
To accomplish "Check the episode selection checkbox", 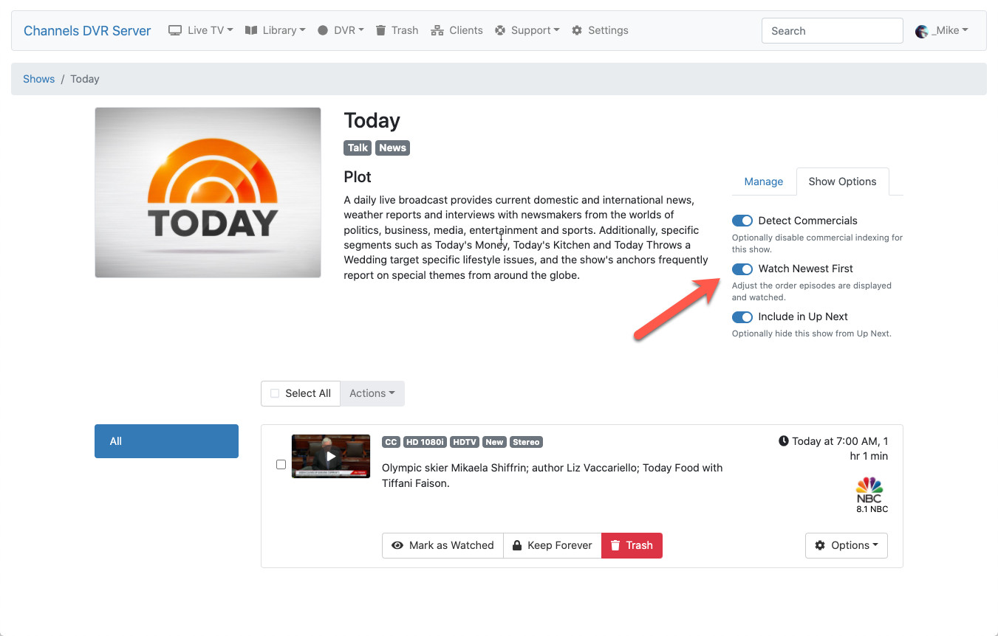I will (x=281, y=464).
